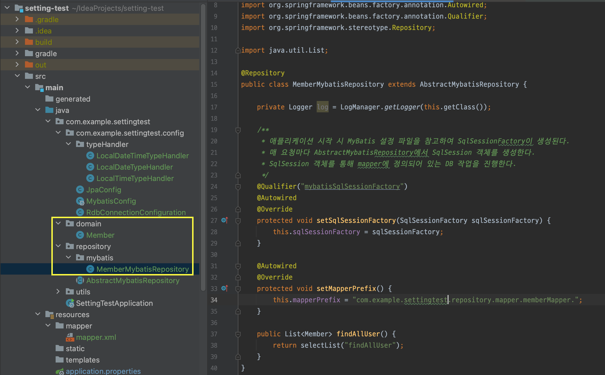Viewport: 605px width, 375px height.
Task: Click the AbstractMybatisRepository superclass name in code
Action: pos(469,84)
